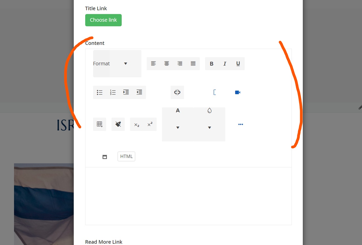Click inside the Content editor text area
Viewport: 362px width, 245px height.
189,196
